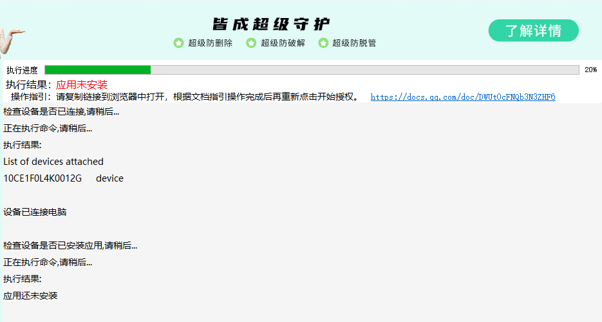Click the 检查设备是否已连接 log line

[x=61, y=112]
